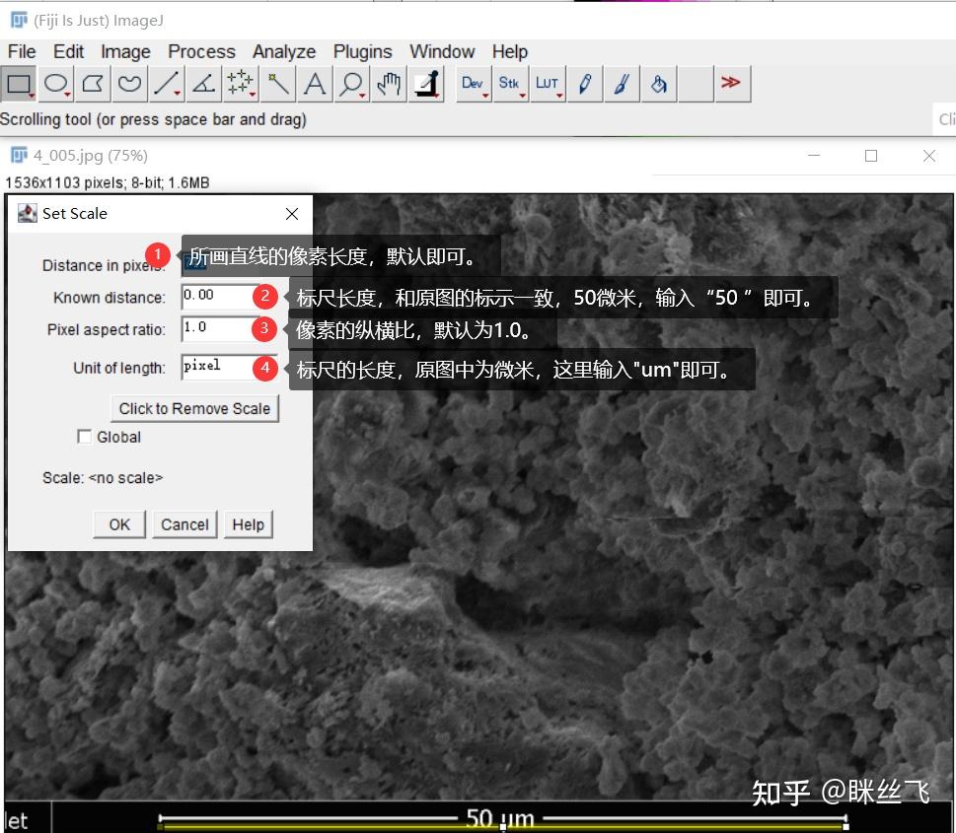This screenshot has height=833, width=956.
Task: Click the empty toolbar slot button
Action: click(x=696, y=84)
